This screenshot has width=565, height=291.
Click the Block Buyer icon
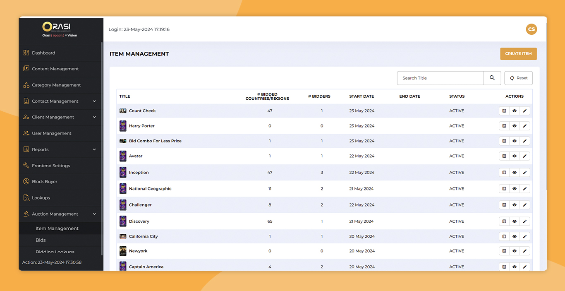(x=26, y=182)
